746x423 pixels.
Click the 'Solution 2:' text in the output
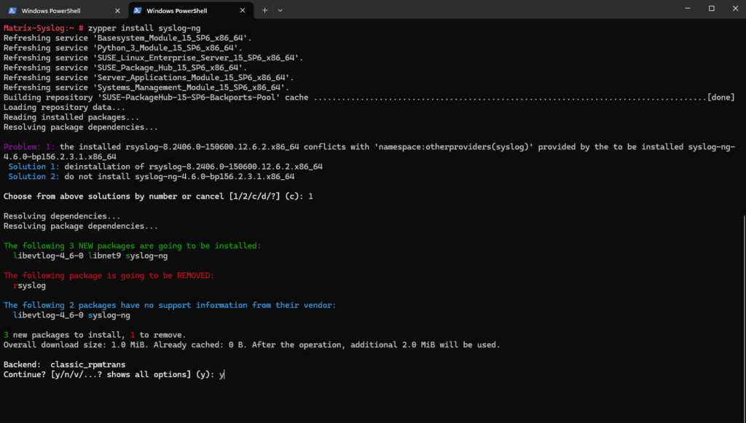pyautogui.click(x=34, y=177)
